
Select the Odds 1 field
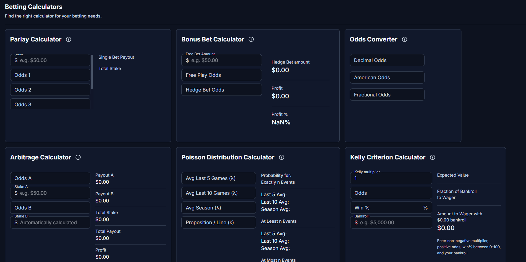click(50, 75)
